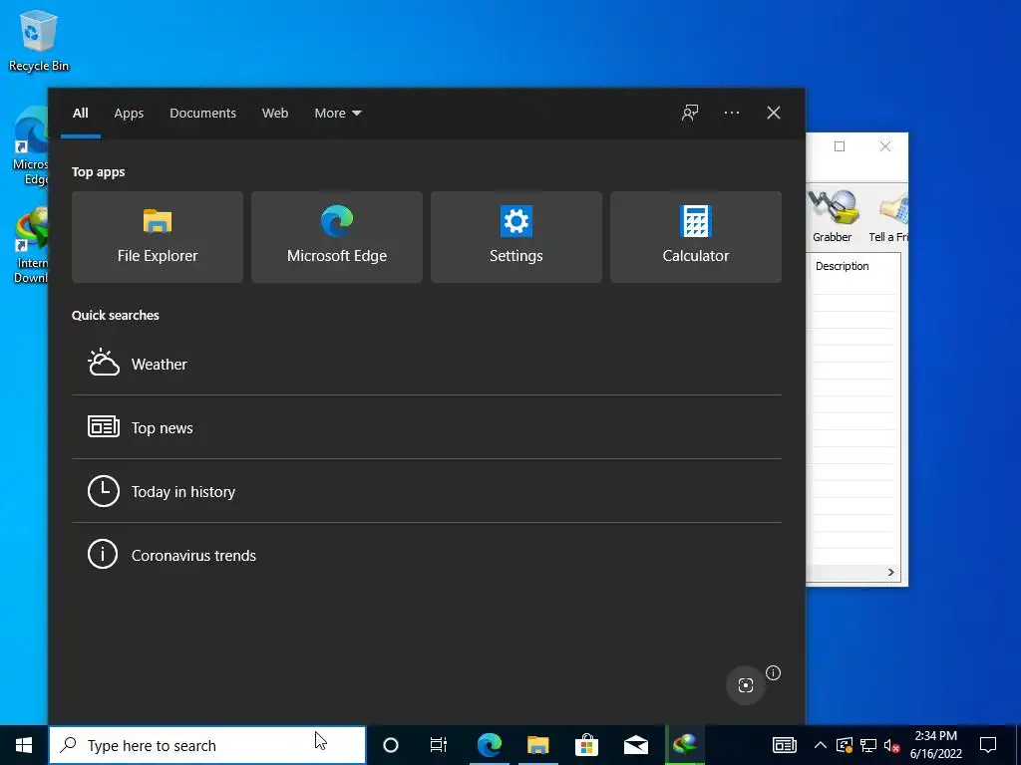
Task: Open Cortana from the taskbar
Action: point(391,745)
